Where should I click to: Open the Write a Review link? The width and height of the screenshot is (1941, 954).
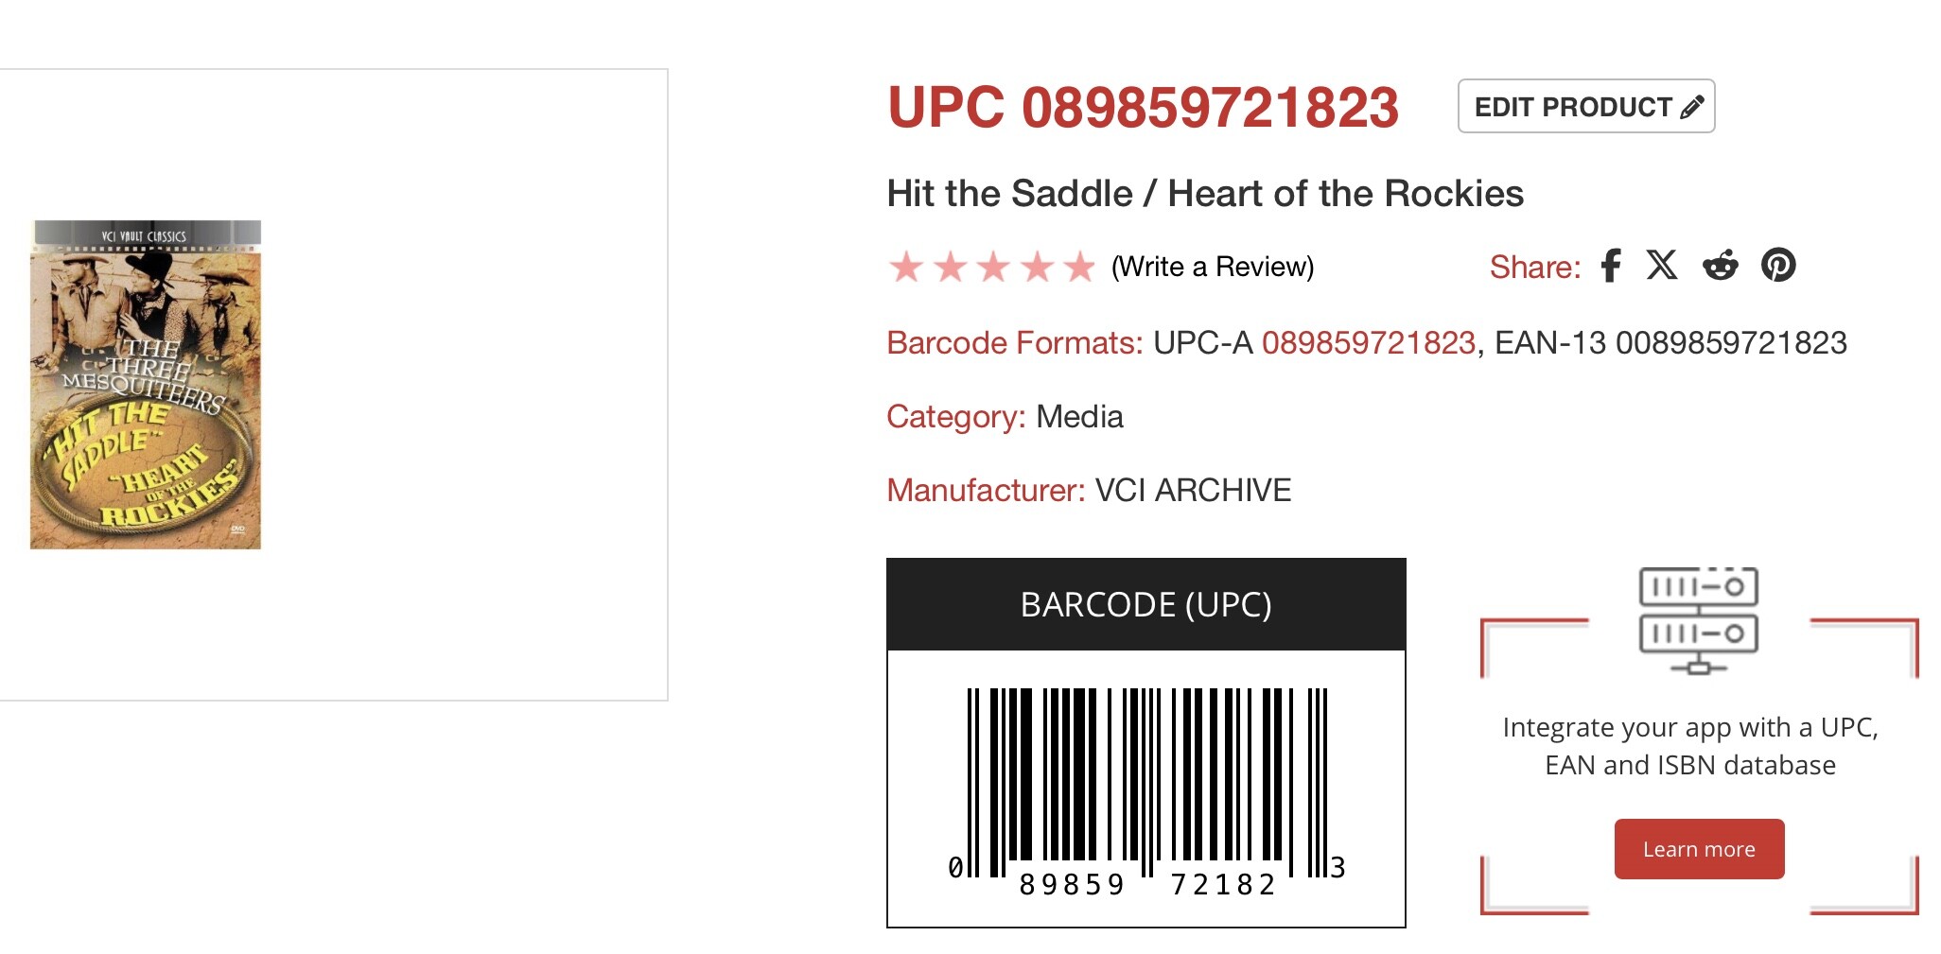[x=1213, y=268]
